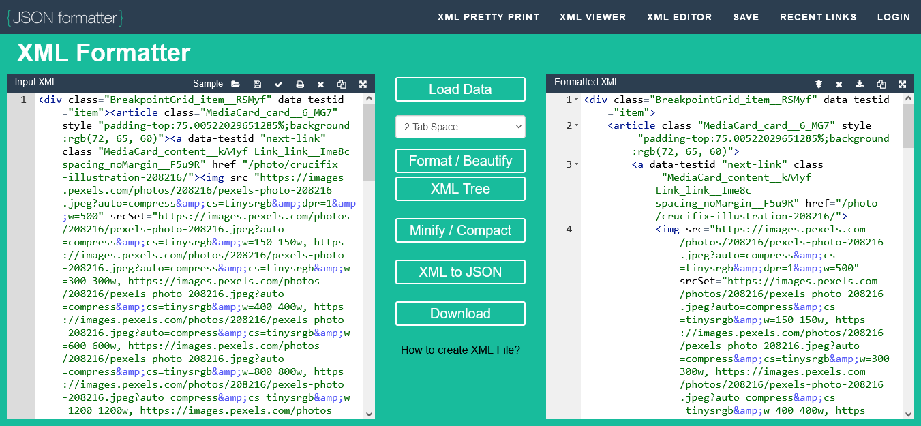The height and width of the screenshot is (426, 921).
Task: Click the 'Input XML' panel title
Action: (x=36, y=82)
